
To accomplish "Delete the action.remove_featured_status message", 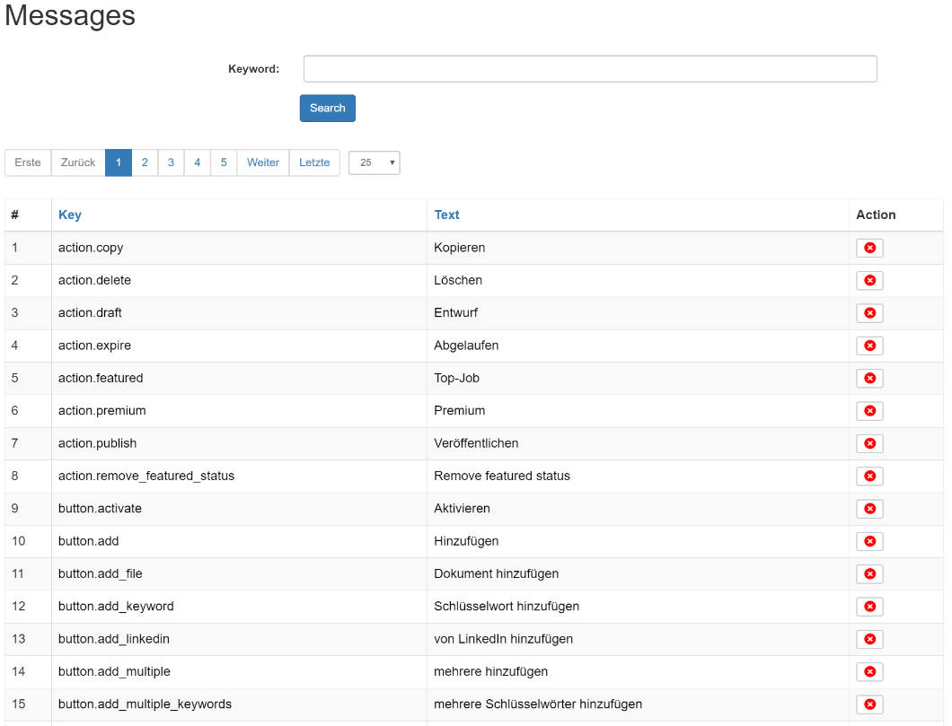I will click(x=869, y=477).
